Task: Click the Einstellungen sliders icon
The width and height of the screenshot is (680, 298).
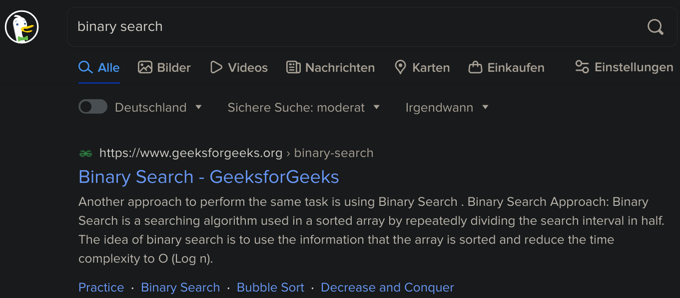Action: pos(582,67)
